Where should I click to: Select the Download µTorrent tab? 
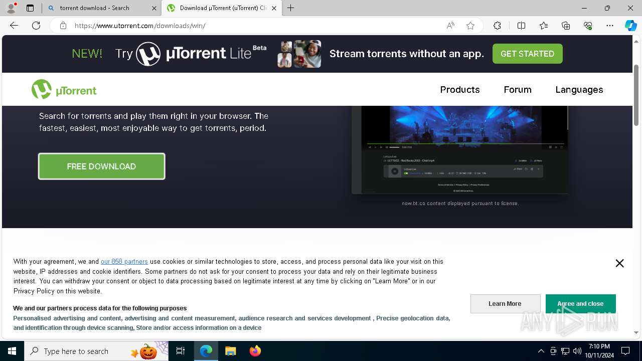222,8
